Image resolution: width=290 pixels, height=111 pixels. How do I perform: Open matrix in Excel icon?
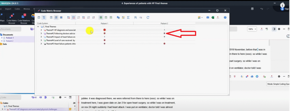213,18
